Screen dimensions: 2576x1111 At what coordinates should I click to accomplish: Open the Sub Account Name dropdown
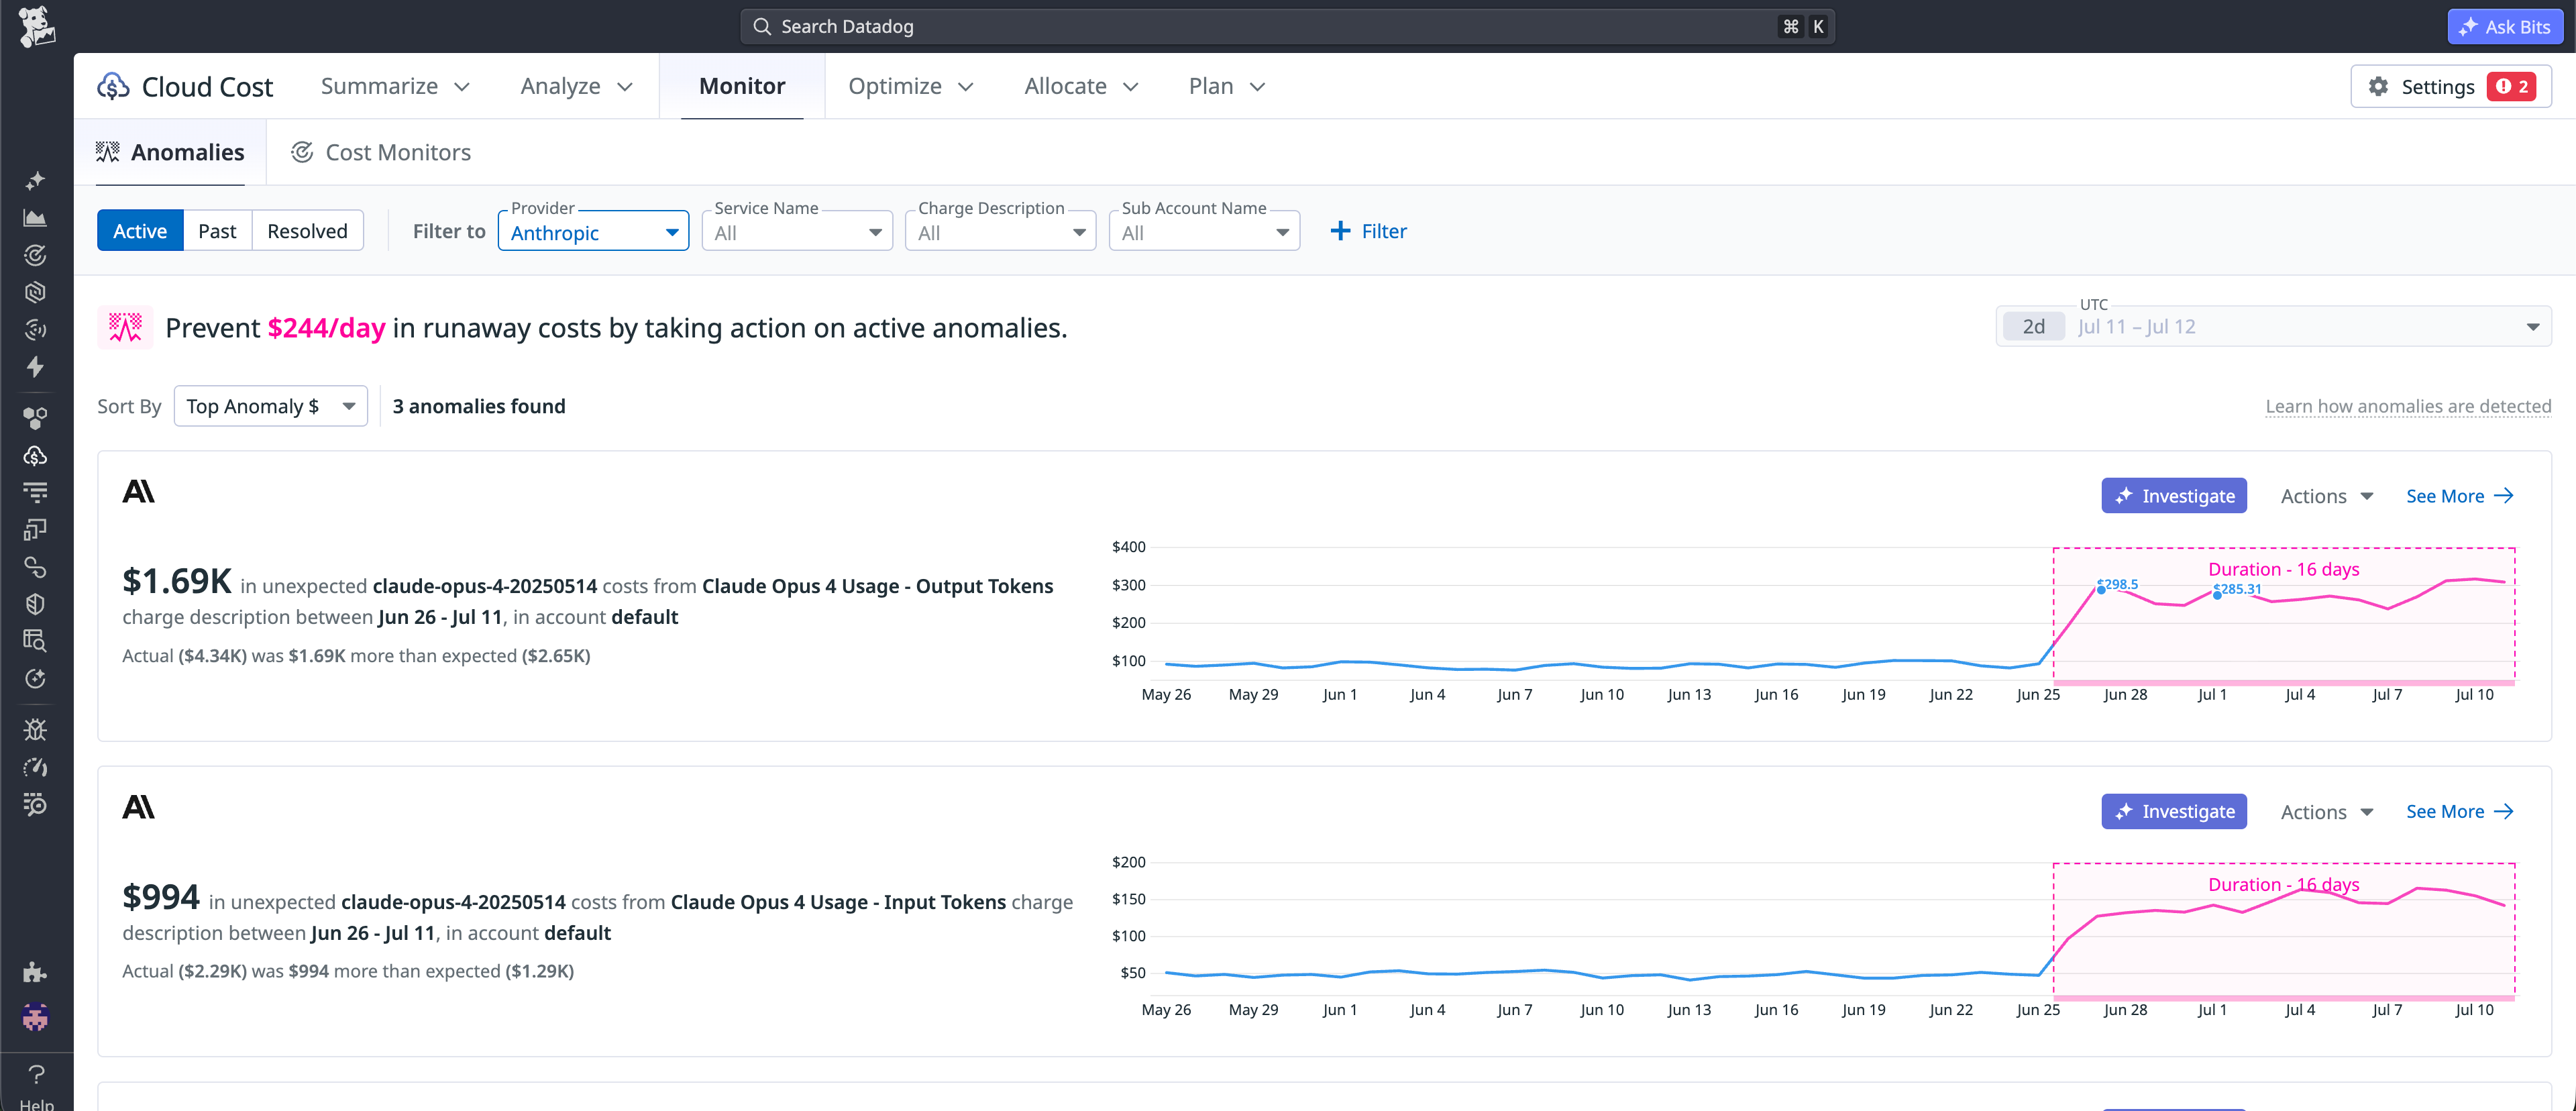coord(1204,231)
